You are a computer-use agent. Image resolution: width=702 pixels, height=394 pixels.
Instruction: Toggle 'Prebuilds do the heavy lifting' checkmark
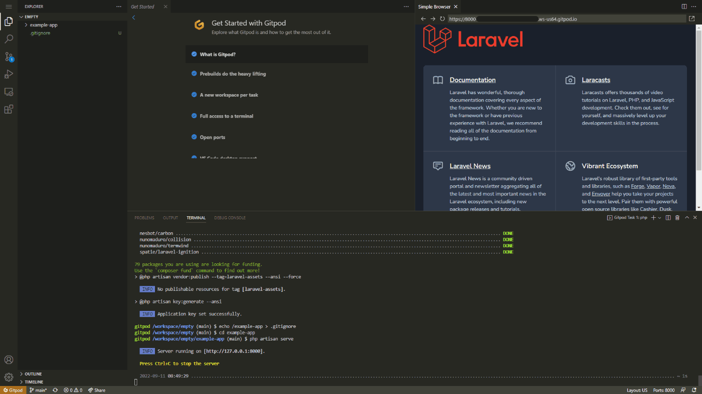[194, 74]
